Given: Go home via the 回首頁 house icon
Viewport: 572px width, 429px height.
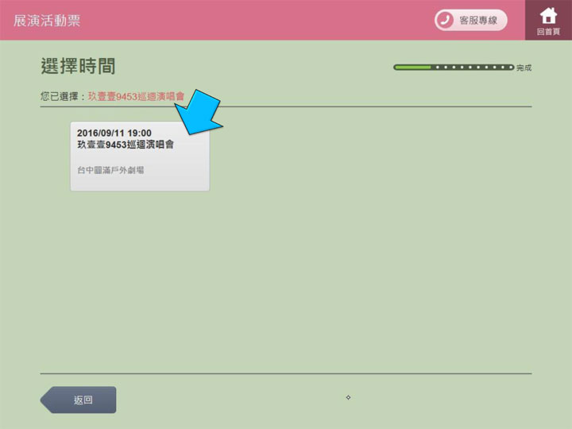Looking at the screenshot, I should pyautogui.click(x=548, y=20).
